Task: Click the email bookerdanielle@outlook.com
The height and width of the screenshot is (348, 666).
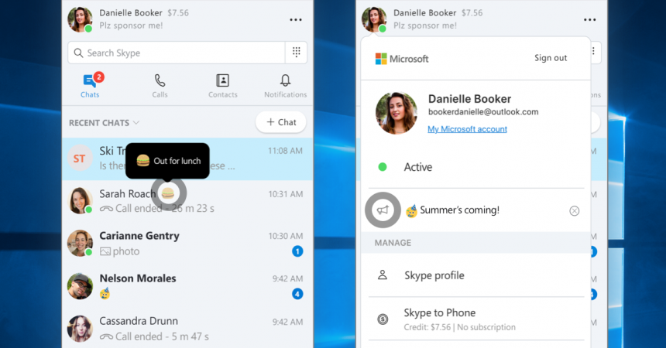Action: 483,112
